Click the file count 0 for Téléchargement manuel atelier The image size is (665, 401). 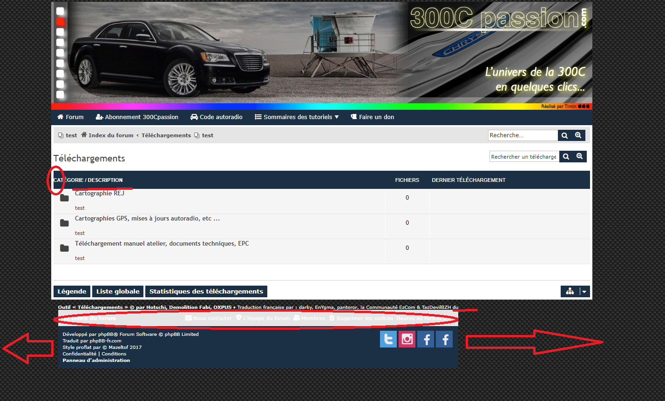point(407,248)
